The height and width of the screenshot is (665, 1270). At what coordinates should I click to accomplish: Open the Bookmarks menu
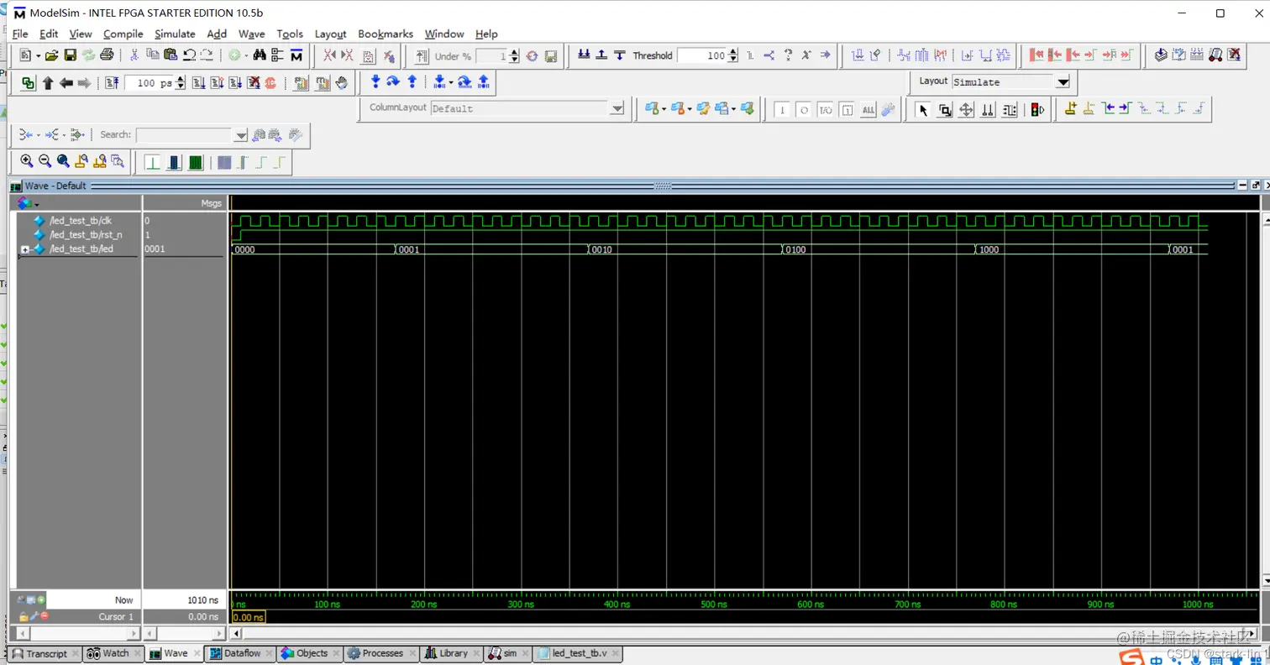click(386, 34)
